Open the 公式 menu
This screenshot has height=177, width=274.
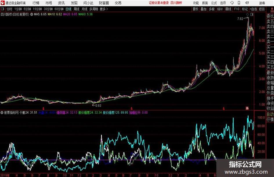pos(214,3)
